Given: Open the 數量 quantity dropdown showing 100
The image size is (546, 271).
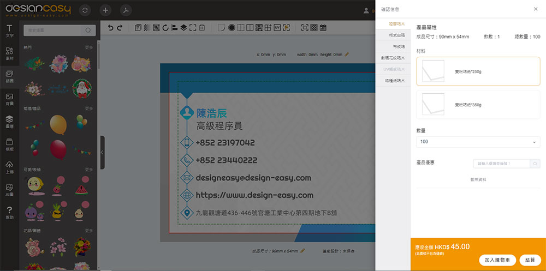Looking at the screenshot, I should click(478, 142).
